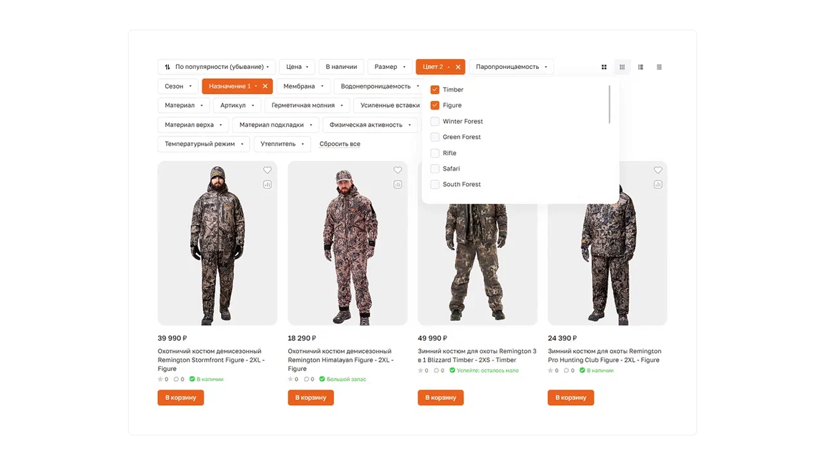Add Pro Hunting Club suit to cart
Image resolution: width=825 pixels, height=465 pixels.
(x=571, y=398)
